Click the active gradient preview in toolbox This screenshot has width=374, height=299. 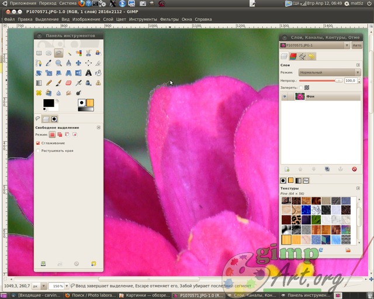(86, 109)
